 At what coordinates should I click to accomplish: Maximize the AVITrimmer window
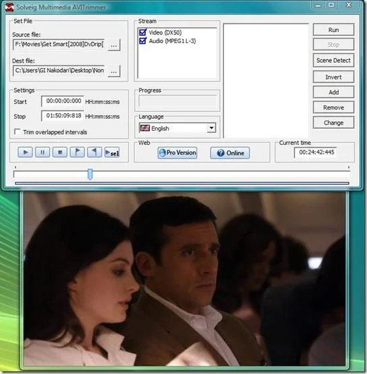coord(331,5)
